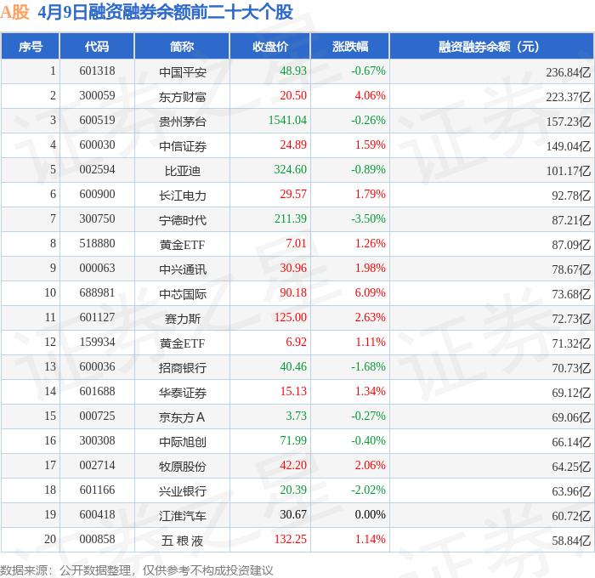Click the 涨跌幅 column header
Viewport: 595px width, 578px height.
(350, 47)
